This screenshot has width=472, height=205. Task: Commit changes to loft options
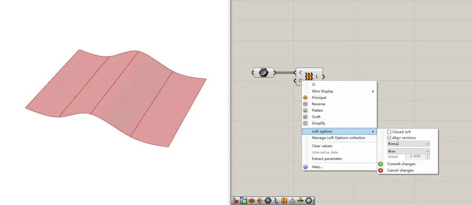click(401, 164)
